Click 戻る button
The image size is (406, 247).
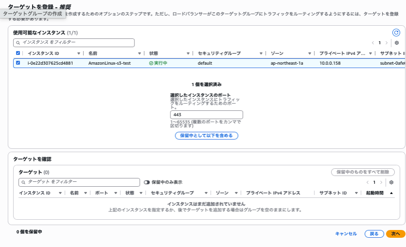(x=374, y=234)
